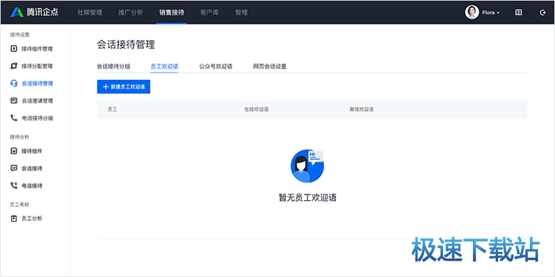This screenshot has height=277, width=555.
Task: Switch to the 公众号欢迎语 tab
Action: point(215,66)
